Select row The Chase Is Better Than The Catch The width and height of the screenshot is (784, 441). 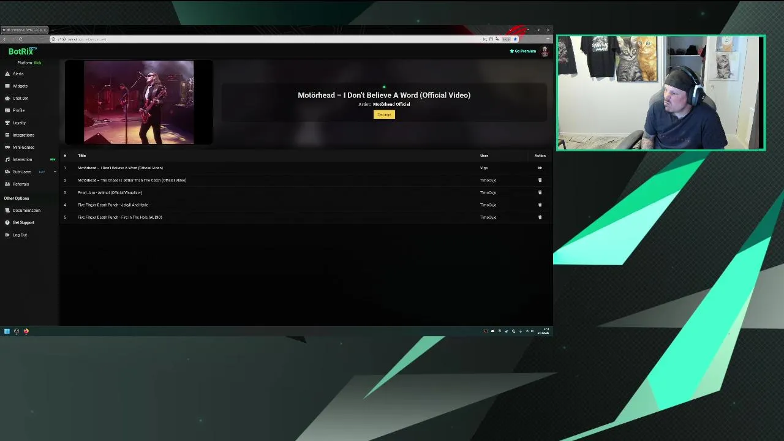pyautogui.click(x=304, y=180)
